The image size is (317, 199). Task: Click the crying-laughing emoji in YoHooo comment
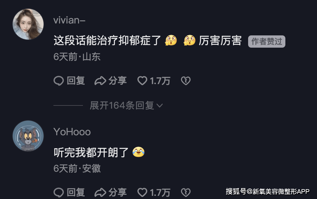tap(138, 152)
